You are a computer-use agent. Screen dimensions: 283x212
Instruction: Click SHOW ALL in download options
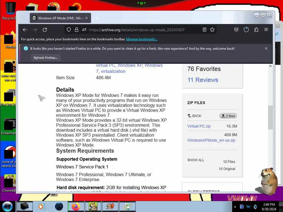(196, 160)
